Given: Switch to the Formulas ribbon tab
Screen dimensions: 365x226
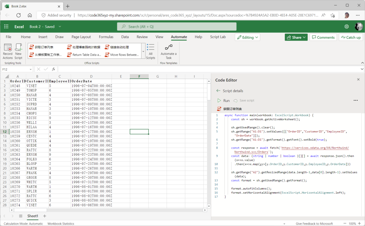Looking at the screenshot, I should click(x=106, y=37).
